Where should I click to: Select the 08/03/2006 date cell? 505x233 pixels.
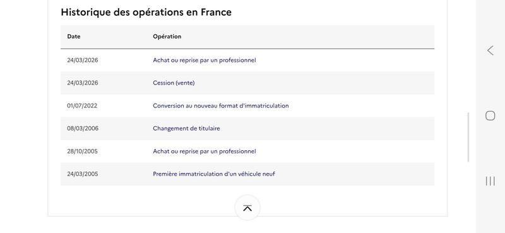pyautogui.click(x=83, y=128)
